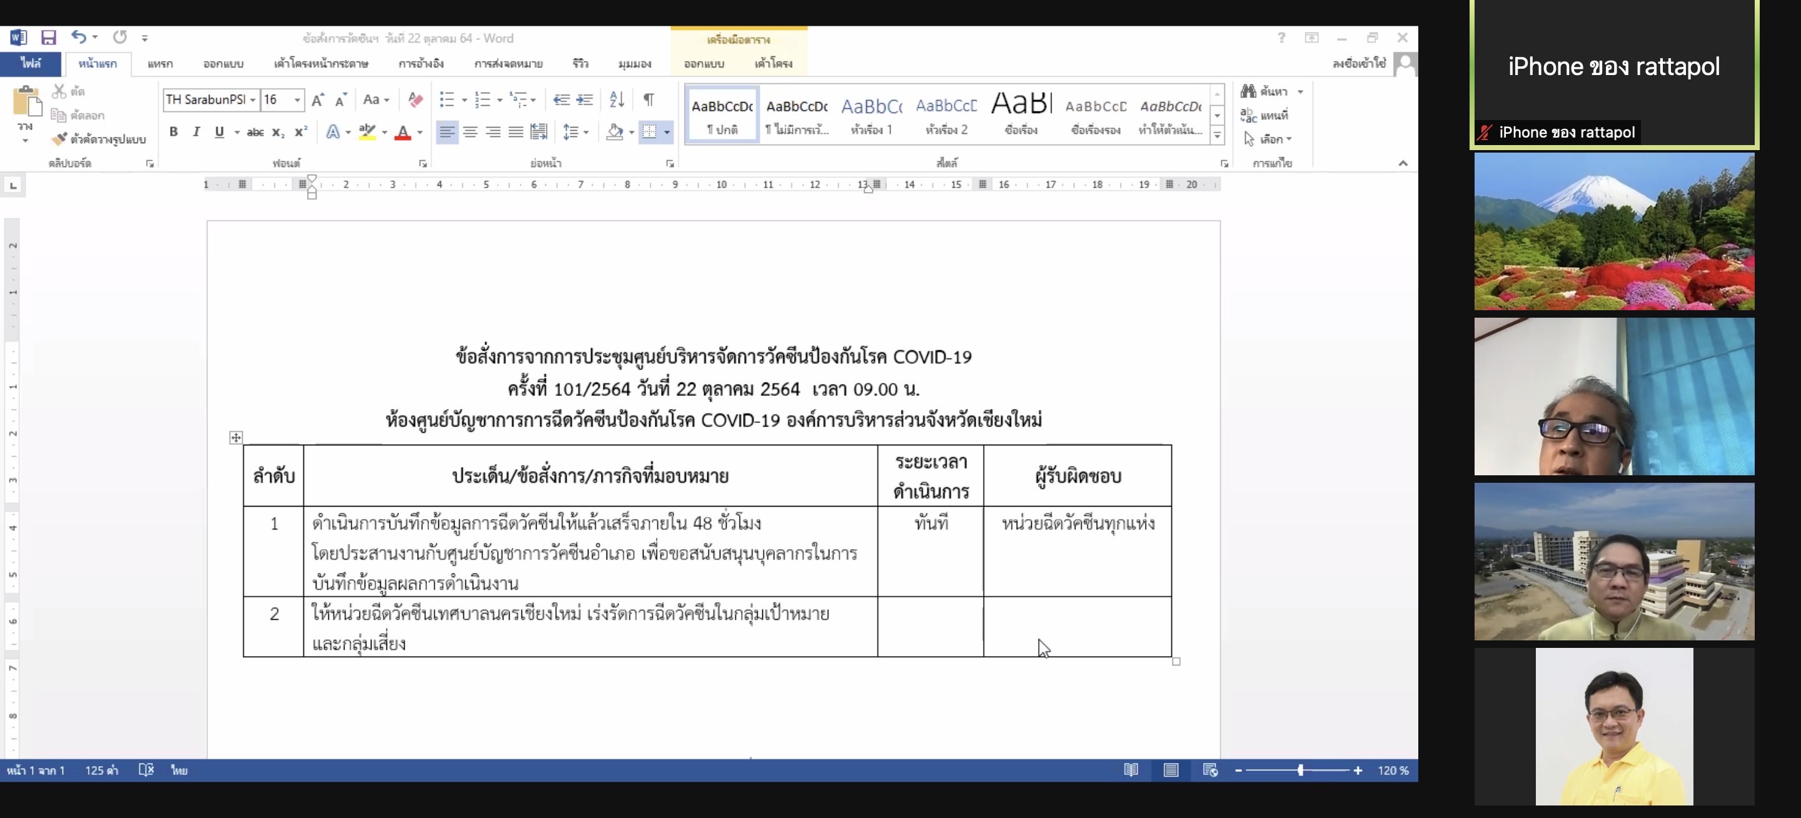This screenshot has width=1801, height=818.
Task: Click the Copy icon
Action: click(x=59, y=115)
